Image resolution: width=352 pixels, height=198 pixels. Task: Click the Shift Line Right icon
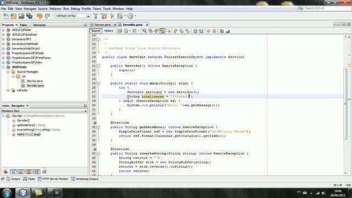click(x=201, y=31)
